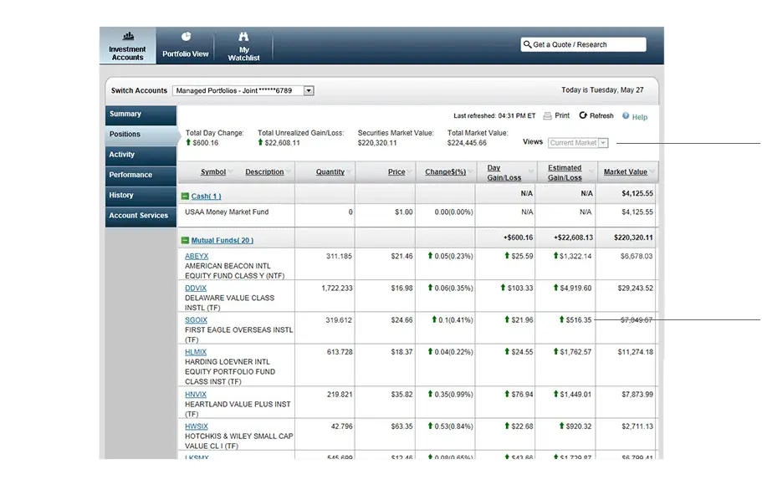Click HLMIX market value $11,274.18
Viewport: 762px width, 495px height.
click(x=635, y=352)
